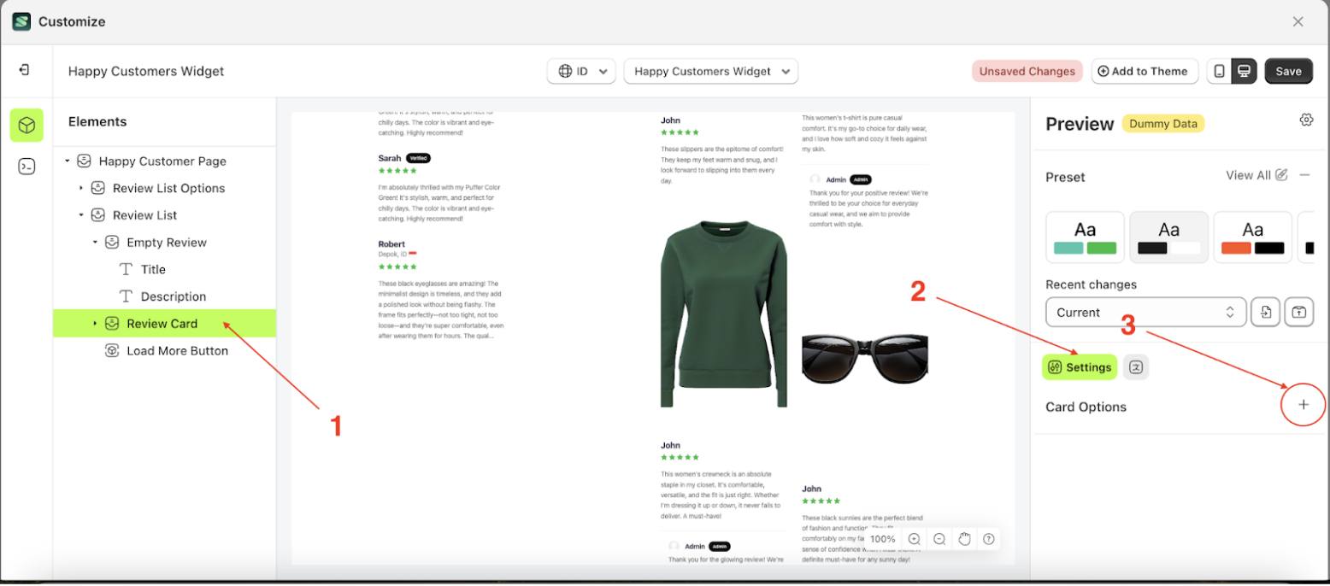The image size is (1330, 586).
Task: Choose the teal and green color preset
Action: pyautogui.click(x=1085, y=237)
